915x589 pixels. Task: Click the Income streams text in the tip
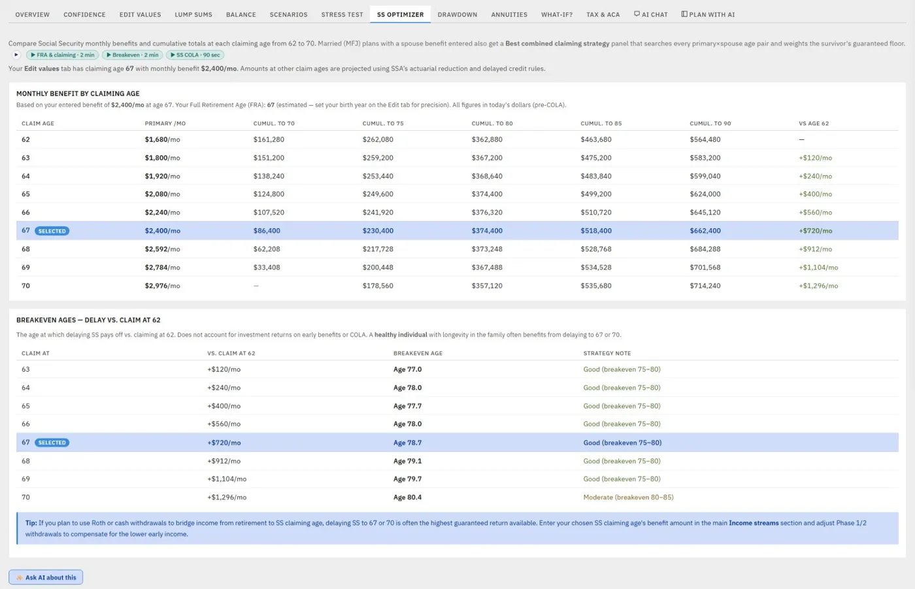(x=754, y=523)
